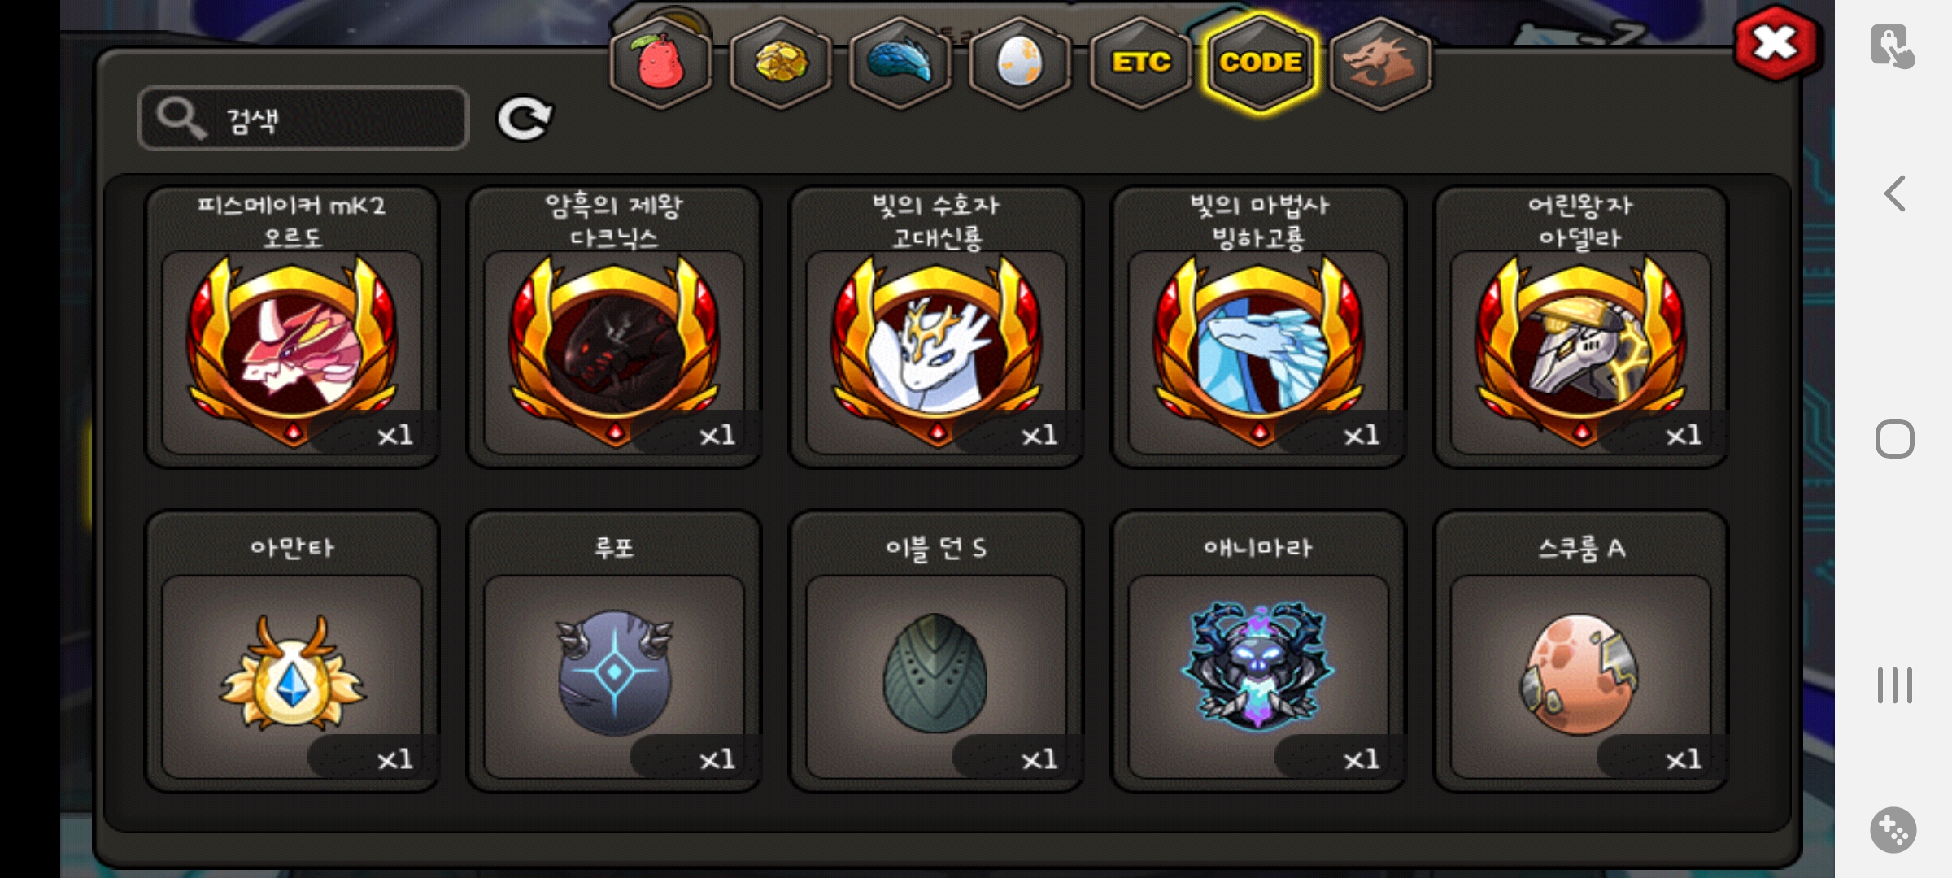Select the 아만타 crystal emblem item

point(292,651)
